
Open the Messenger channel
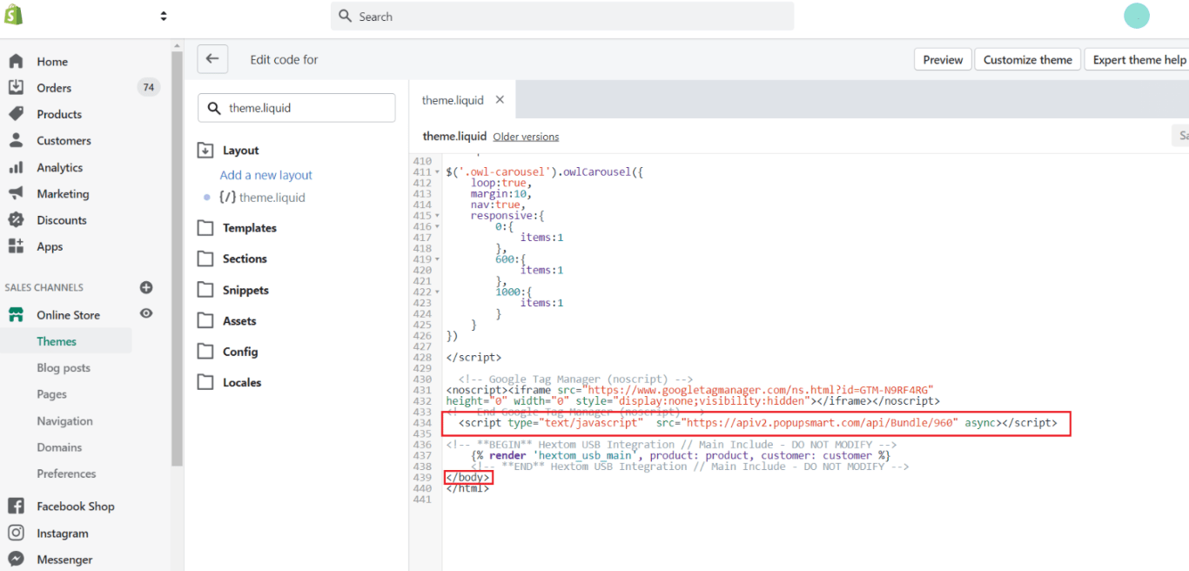(x=63, y=560)
